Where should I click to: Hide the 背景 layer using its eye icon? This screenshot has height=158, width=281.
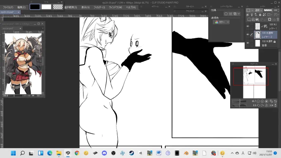click(248, 43)
